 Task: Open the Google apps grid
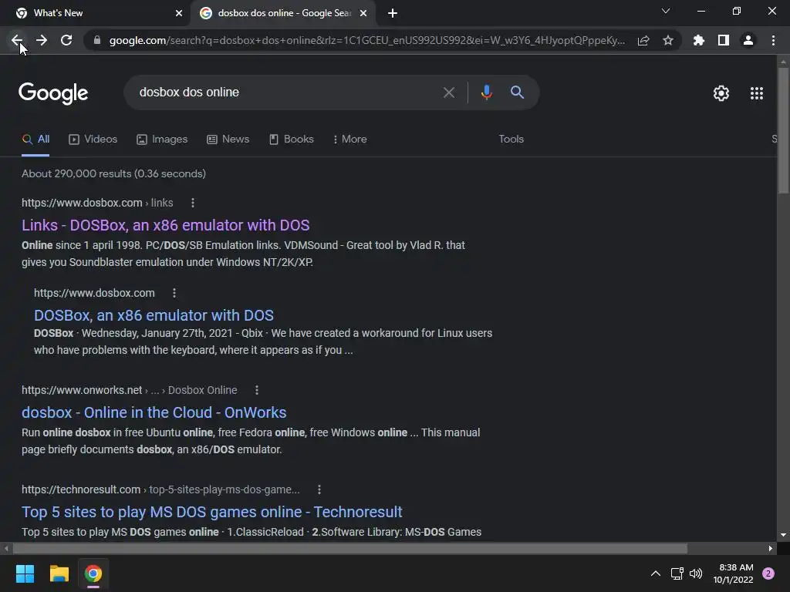tap(757, 93)
